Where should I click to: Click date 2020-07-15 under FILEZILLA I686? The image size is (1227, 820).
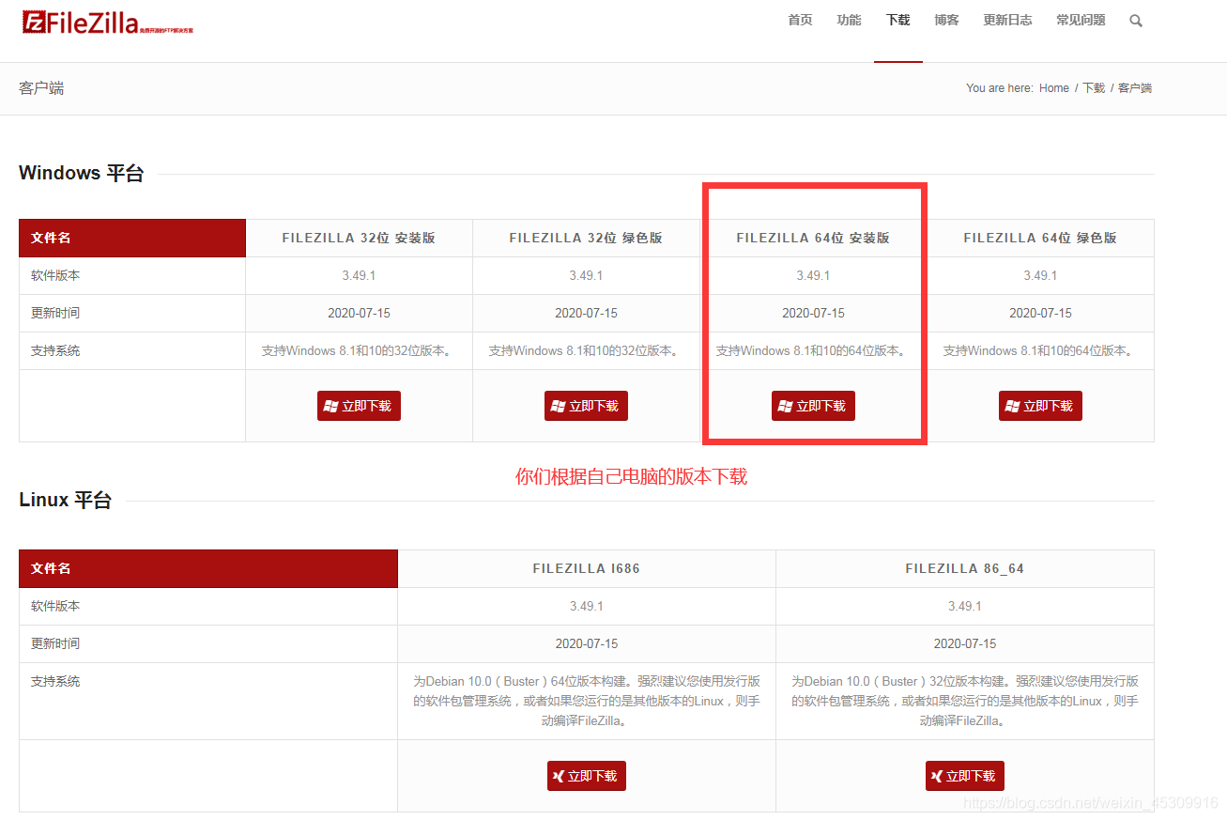587,643
